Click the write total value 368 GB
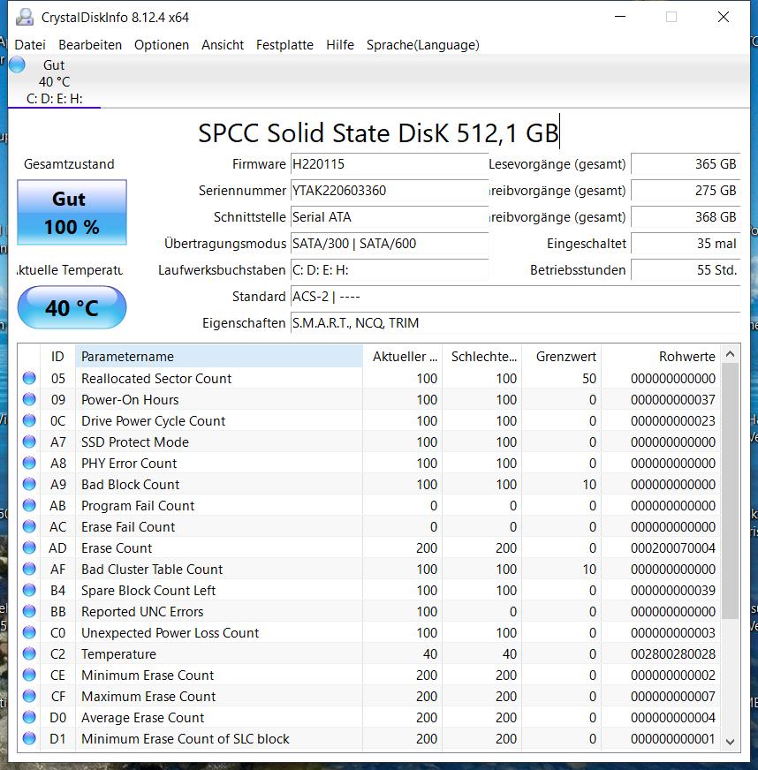Image resolution: width=758 pixels, height=770 pixels. point(686,217)
